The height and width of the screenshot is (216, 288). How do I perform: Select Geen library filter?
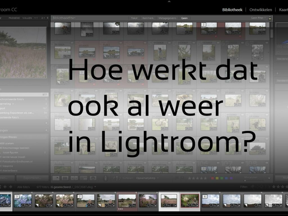click(x=184, y=18)
